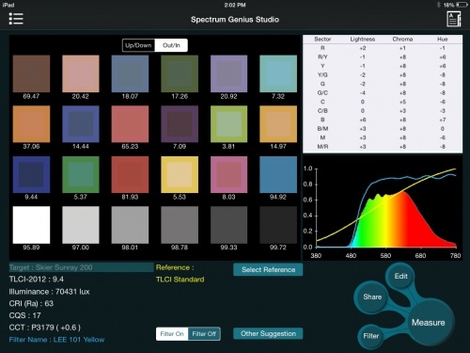Tap the CQS : 17 value

25,315
